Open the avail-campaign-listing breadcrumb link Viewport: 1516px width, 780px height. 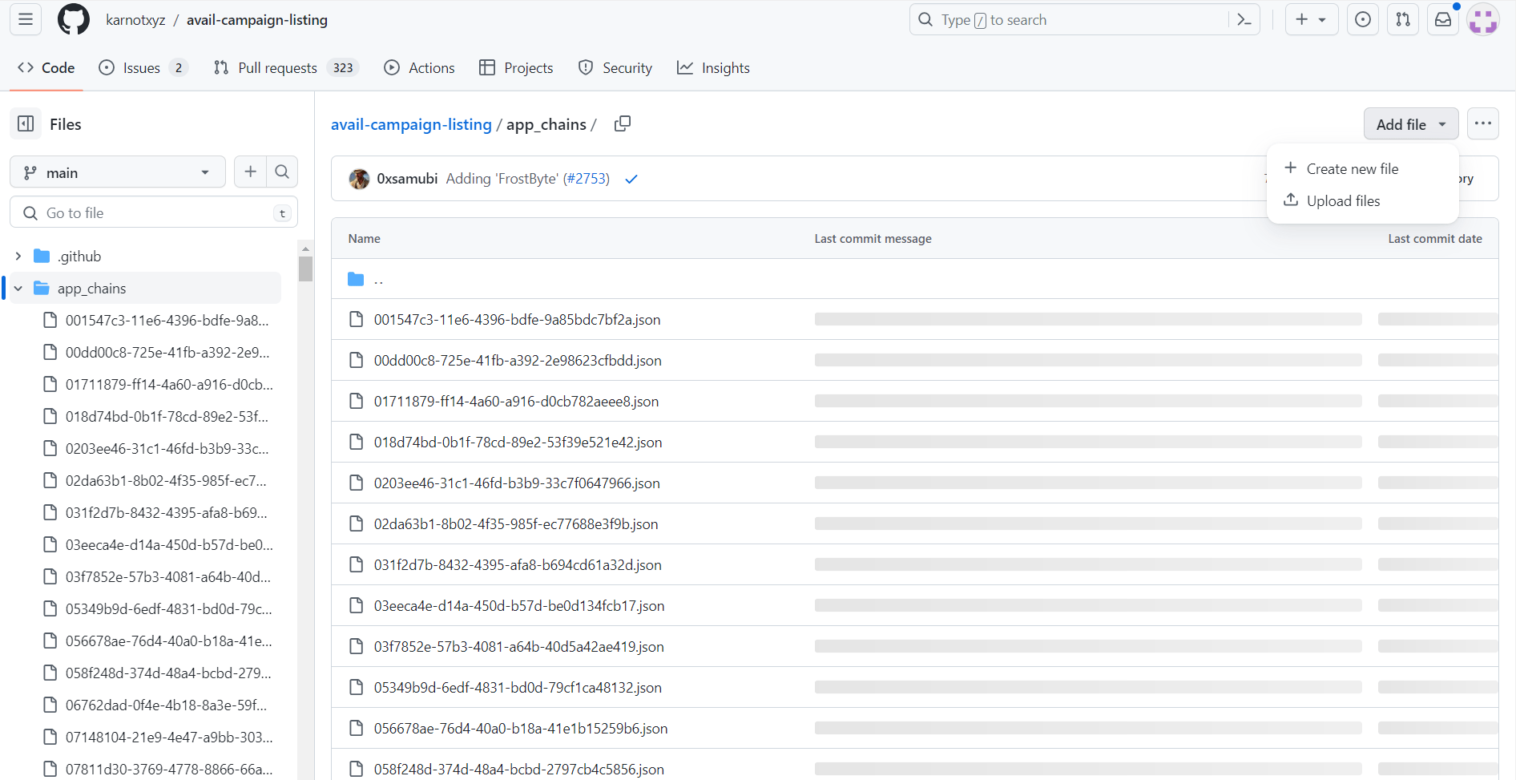click(411, 124)
